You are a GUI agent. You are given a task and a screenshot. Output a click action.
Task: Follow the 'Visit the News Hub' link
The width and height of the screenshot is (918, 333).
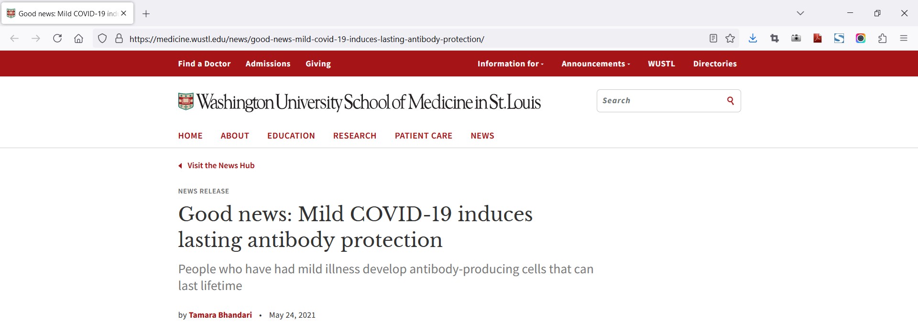[x=220, y=165]
